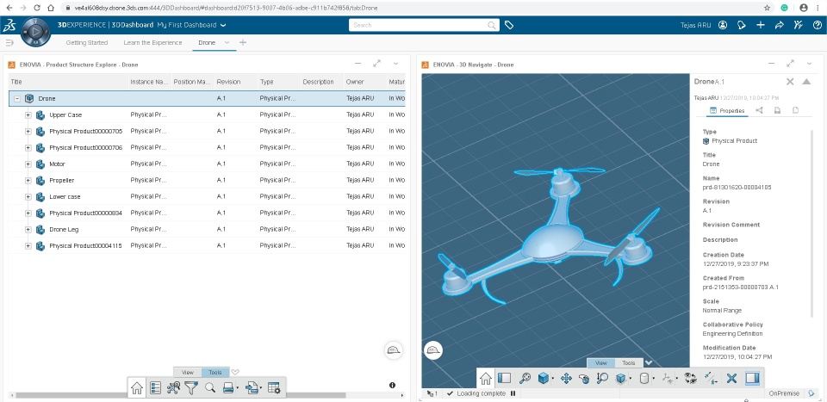Image resolution: width=827 pixels, height=402 pixels.
Task: Open My First Dashboard dropdown chevron
Action: (223, 25)
